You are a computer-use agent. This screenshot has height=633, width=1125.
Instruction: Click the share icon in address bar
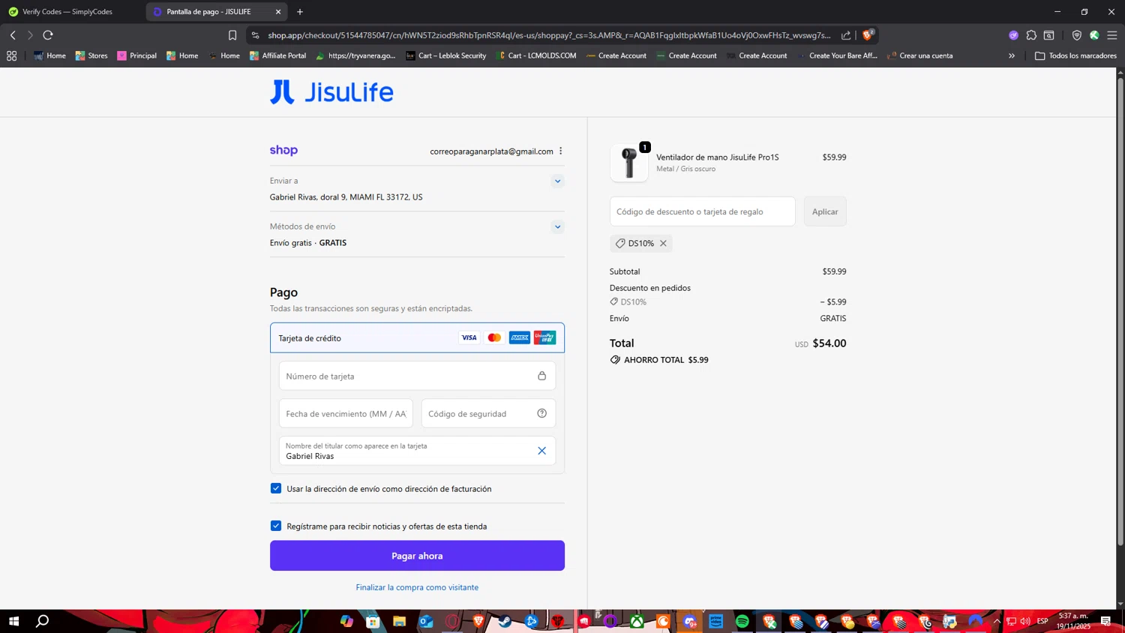point(846,35)
